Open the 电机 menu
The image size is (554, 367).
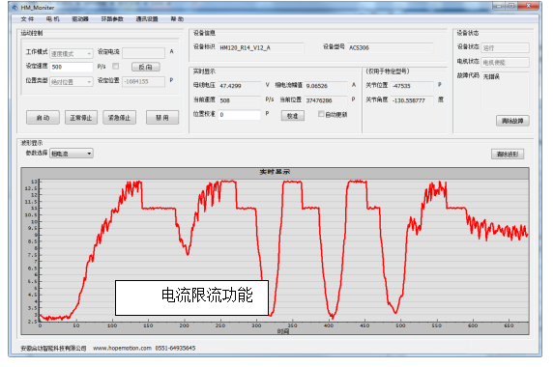click(52, 19)
